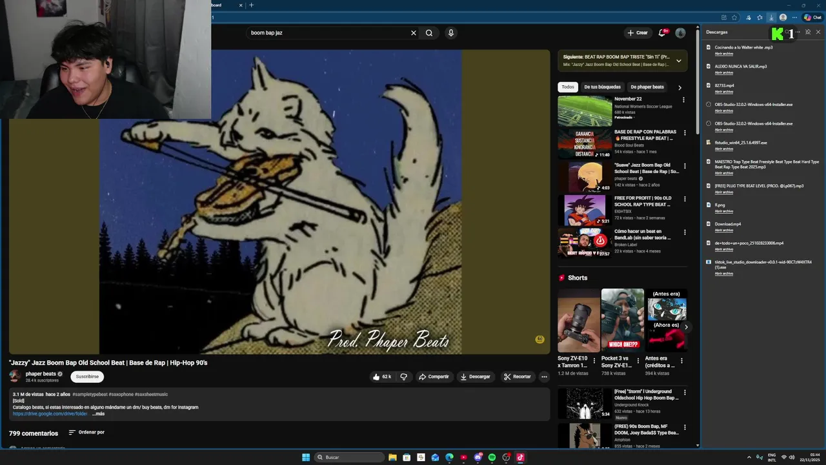This screenshot has height=465, width=826.
Task: Click the taskbar Buscar search box
Action: 349,457
